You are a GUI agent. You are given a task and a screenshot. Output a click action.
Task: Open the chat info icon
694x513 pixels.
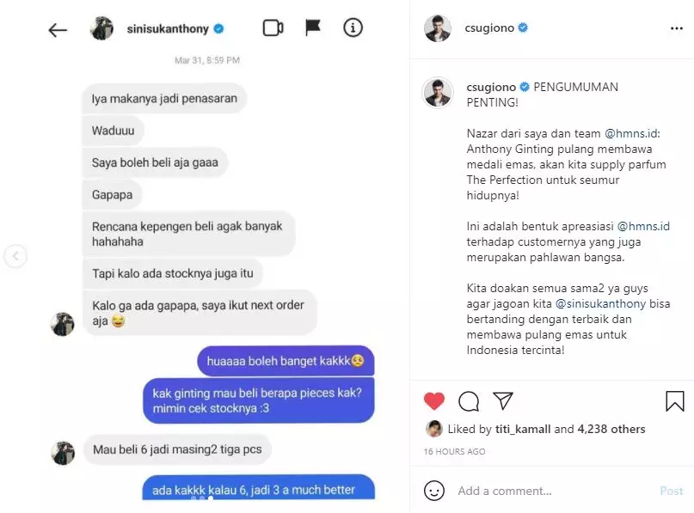click(x=353, y=27)
